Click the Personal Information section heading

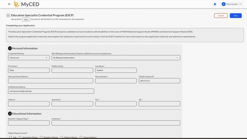click(x=25, y=48)
